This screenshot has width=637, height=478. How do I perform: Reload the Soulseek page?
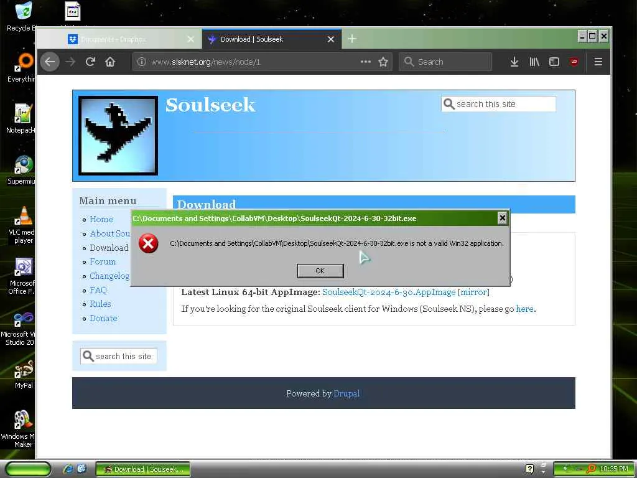click(x=90, y=62)
